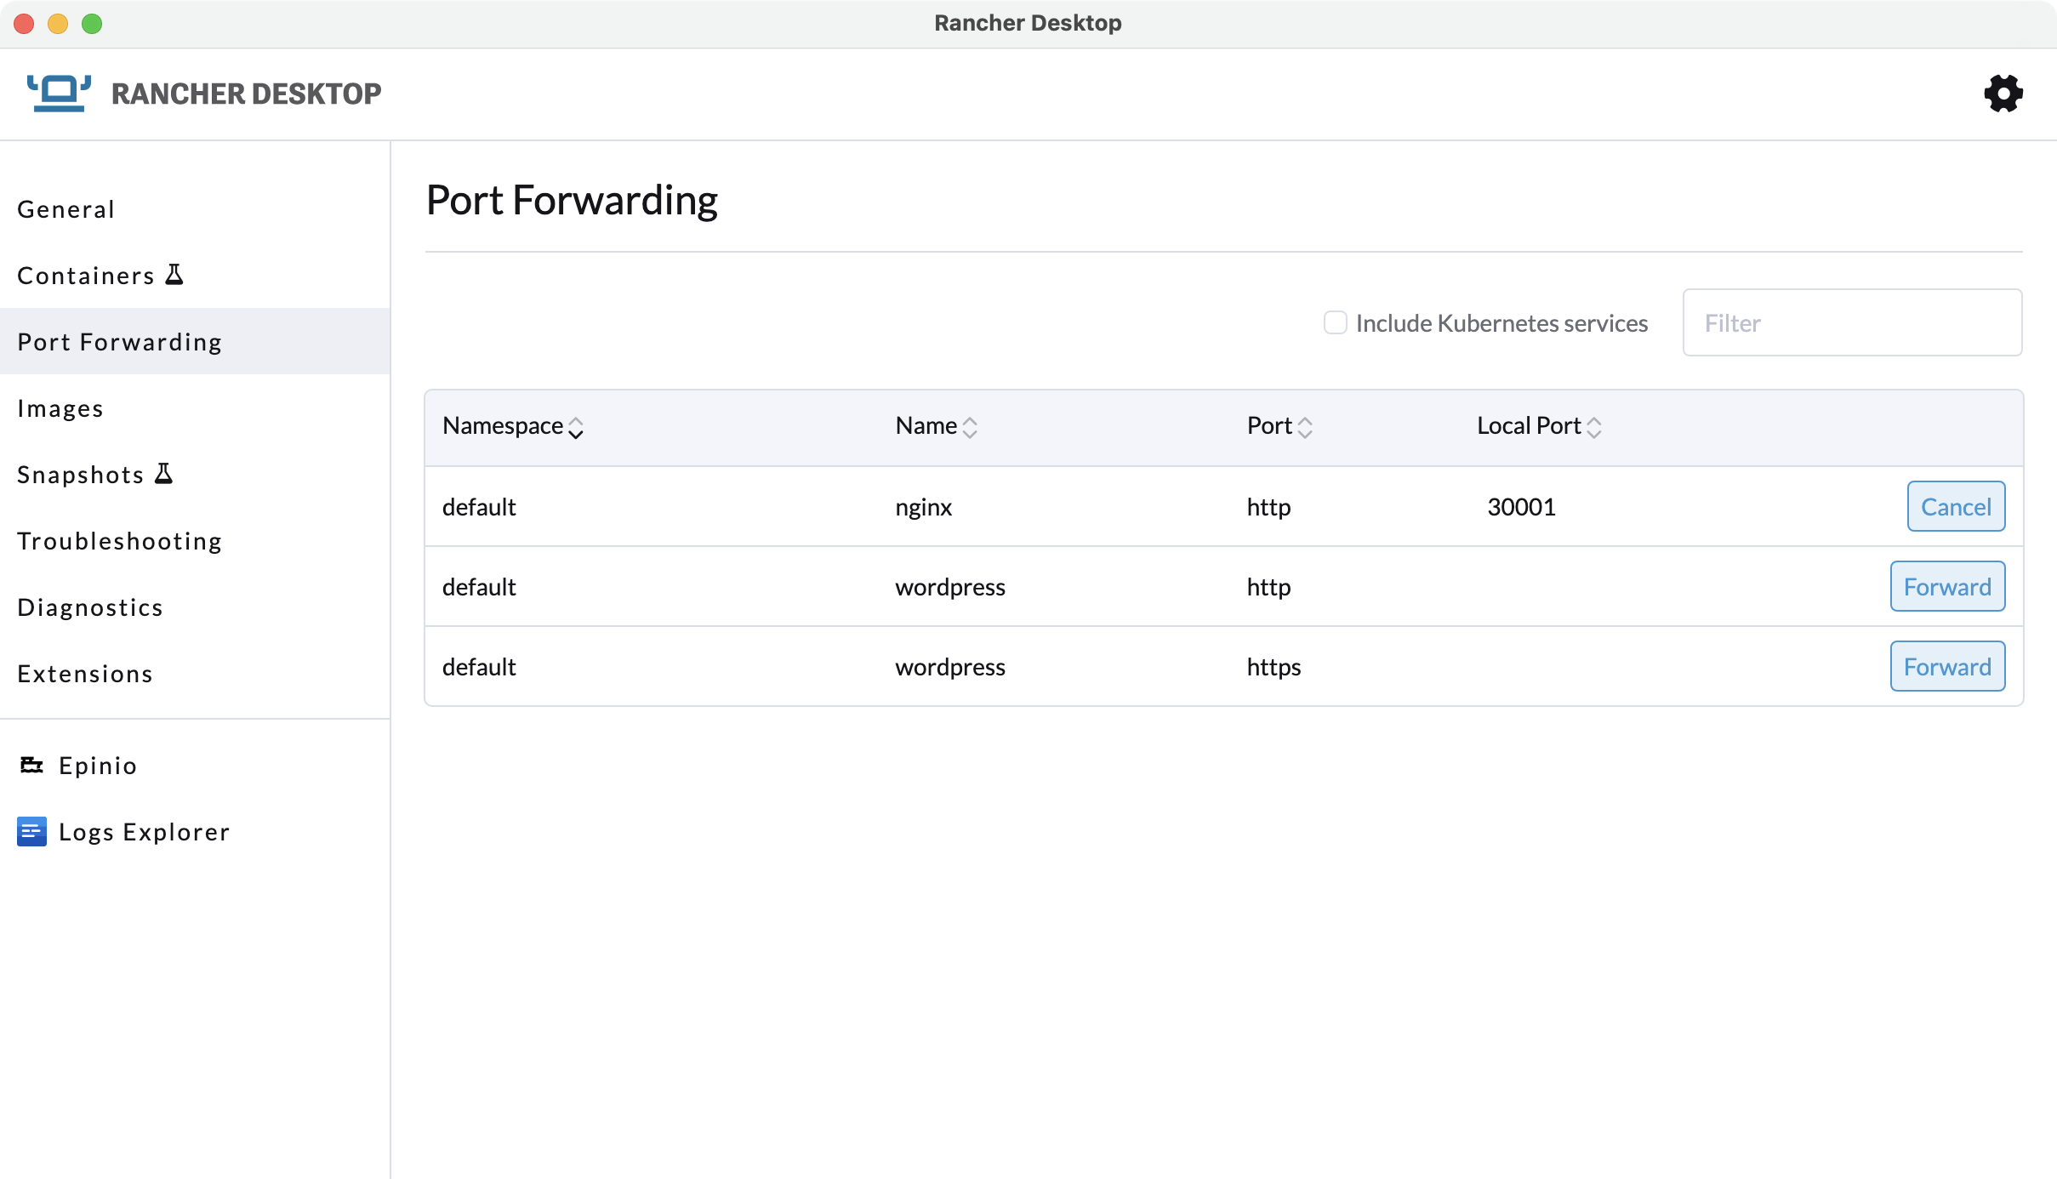Screen dimensions: 2057x1179
Task: Open the Images section
Action: (x=60, y=408)
